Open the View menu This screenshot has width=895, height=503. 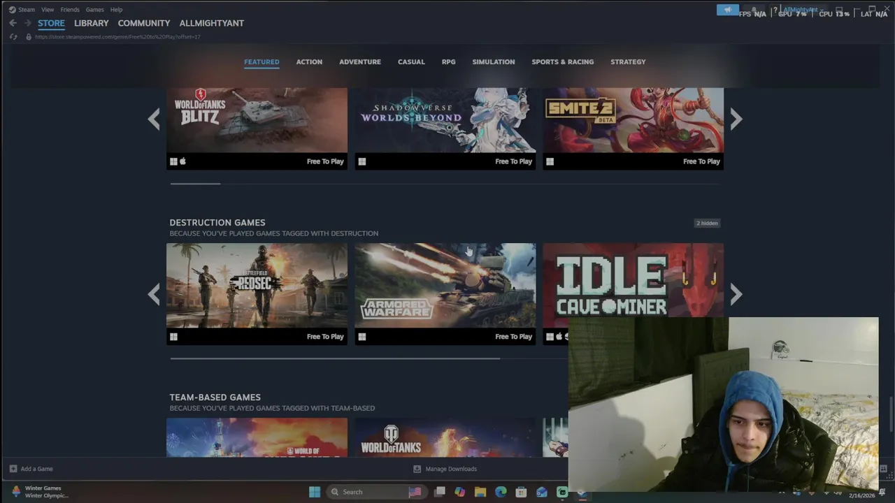point(48,10)
